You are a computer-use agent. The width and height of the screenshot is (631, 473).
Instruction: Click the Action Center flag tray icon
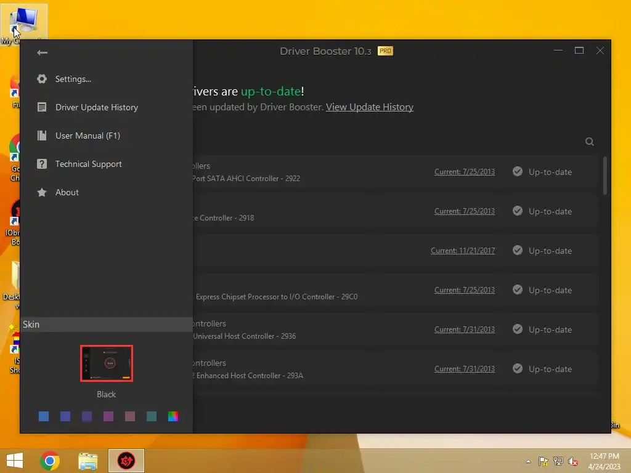point(543,461)
